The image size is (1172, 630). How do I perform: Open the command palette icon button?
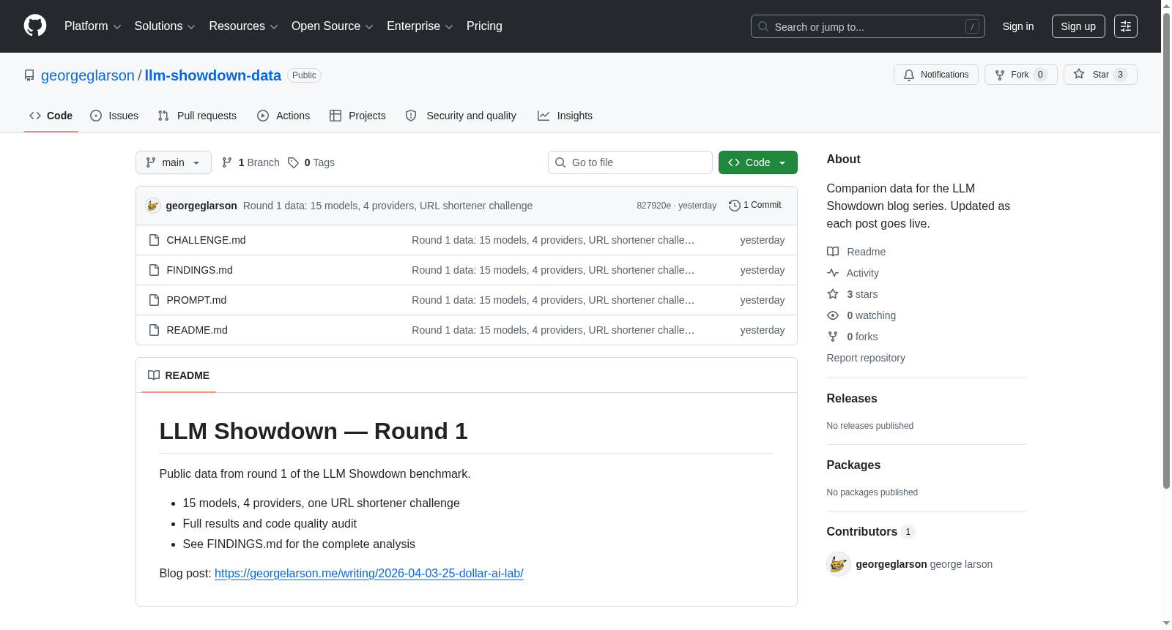[x=1126, y=26]
